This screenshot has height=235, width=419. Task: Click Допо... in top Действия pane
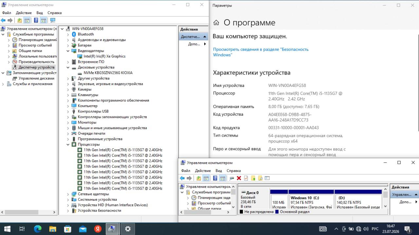[194, 44]
